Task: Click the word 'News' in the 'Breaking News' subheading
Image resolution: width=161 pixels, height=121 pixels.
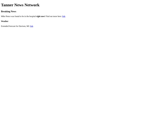Action: coord(13,11)
